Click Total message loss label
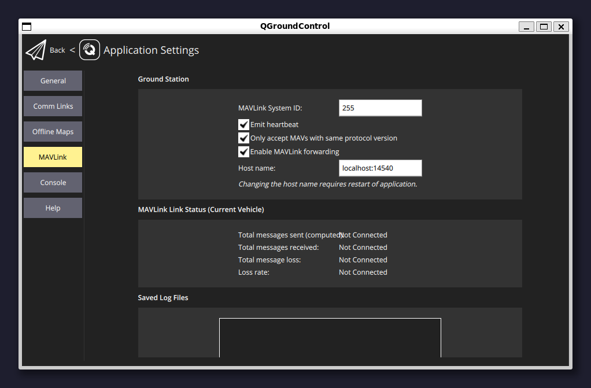This screenshot has height=388, width=591. (x=269, y=260)
